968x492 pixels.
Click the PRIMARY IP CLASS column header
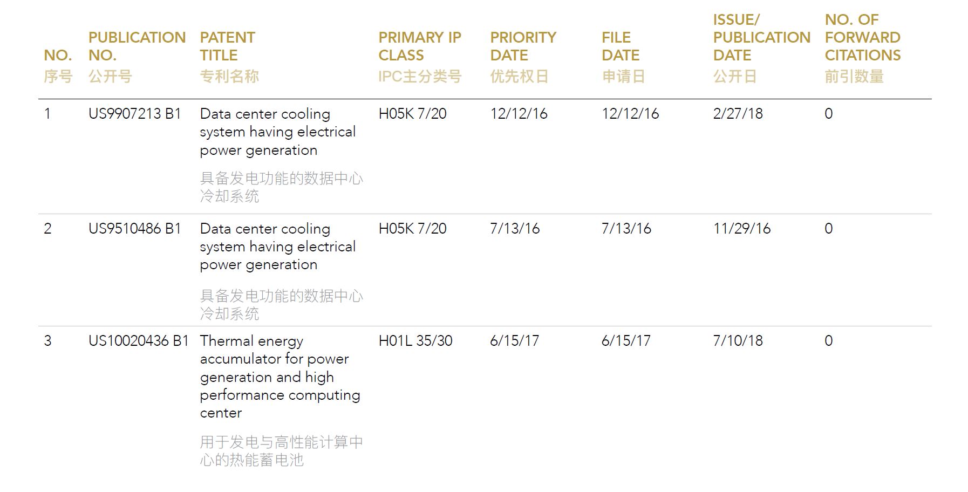[x=420, y=57]
